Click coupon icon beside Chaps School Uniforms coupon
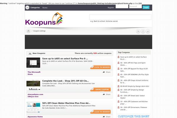Image resolution: width=177 pixels, height=118 pixels. coord(118,81)
